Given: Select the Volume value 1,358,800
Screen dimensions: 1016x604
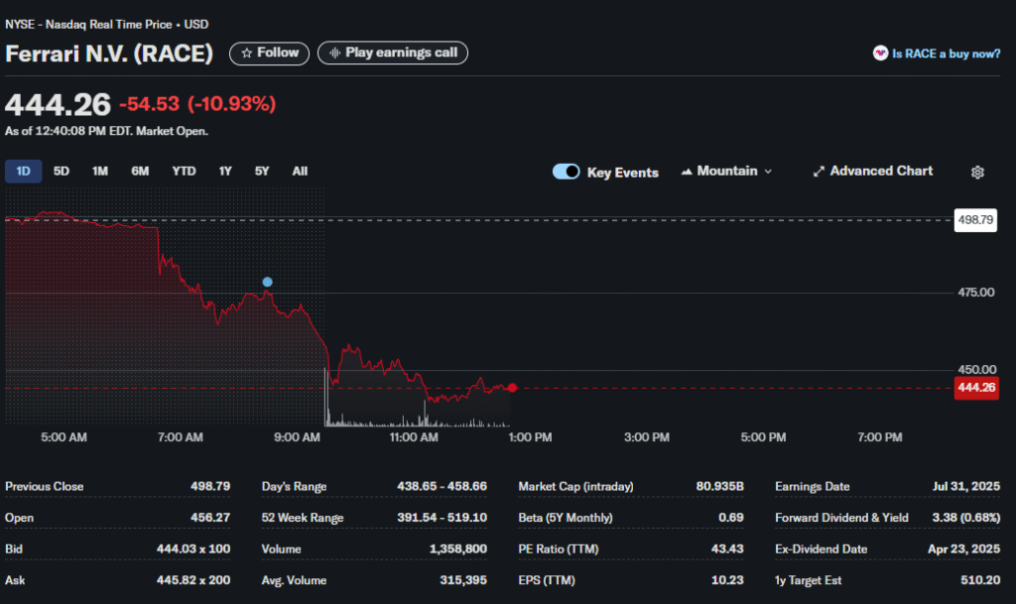Looking at the screenshot, I should click(457, 549).
